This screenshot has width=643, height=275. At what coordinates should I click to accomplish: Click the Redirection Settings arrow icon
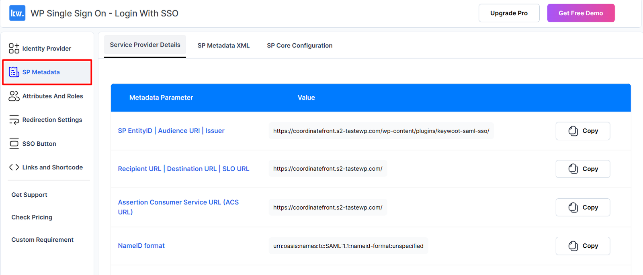(14, 120)
